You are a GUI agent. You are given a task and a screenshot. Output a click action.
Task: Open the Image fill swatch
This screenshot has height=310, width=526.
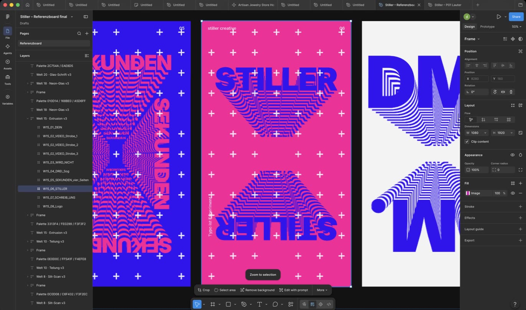coord(468,193)
